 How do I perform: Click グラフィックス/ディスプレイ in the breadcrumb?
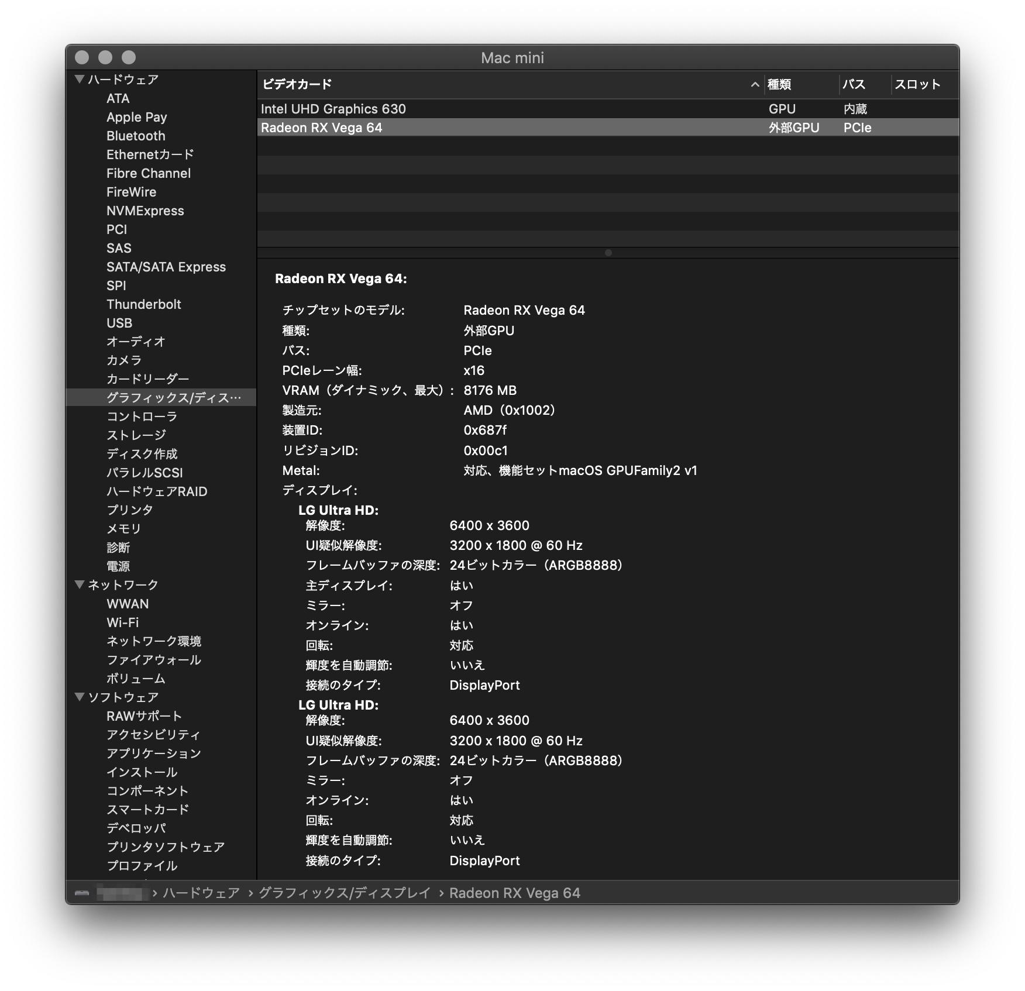point(344,893)
